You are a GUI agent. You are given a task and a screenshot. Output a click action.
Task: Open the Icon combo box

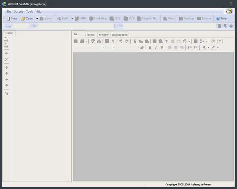pos(21,26)
